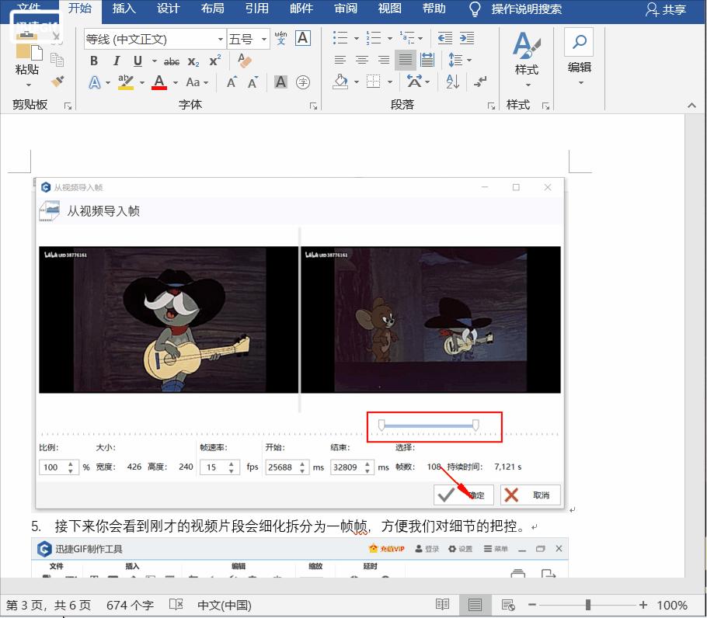Click the zoom slider in status bar

coord(588,605)
